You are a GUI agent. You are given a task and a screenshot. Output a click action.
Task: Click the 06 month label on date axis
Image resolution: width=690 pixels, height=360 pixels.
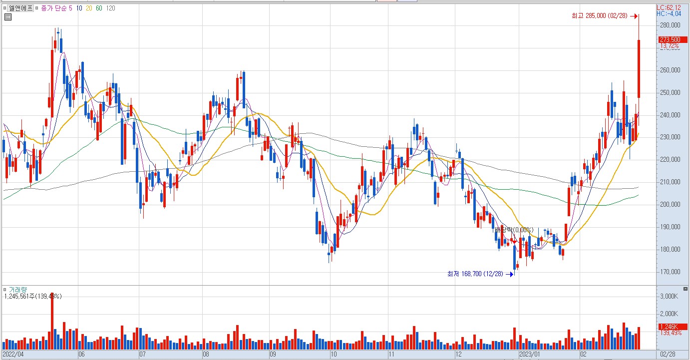81,355
